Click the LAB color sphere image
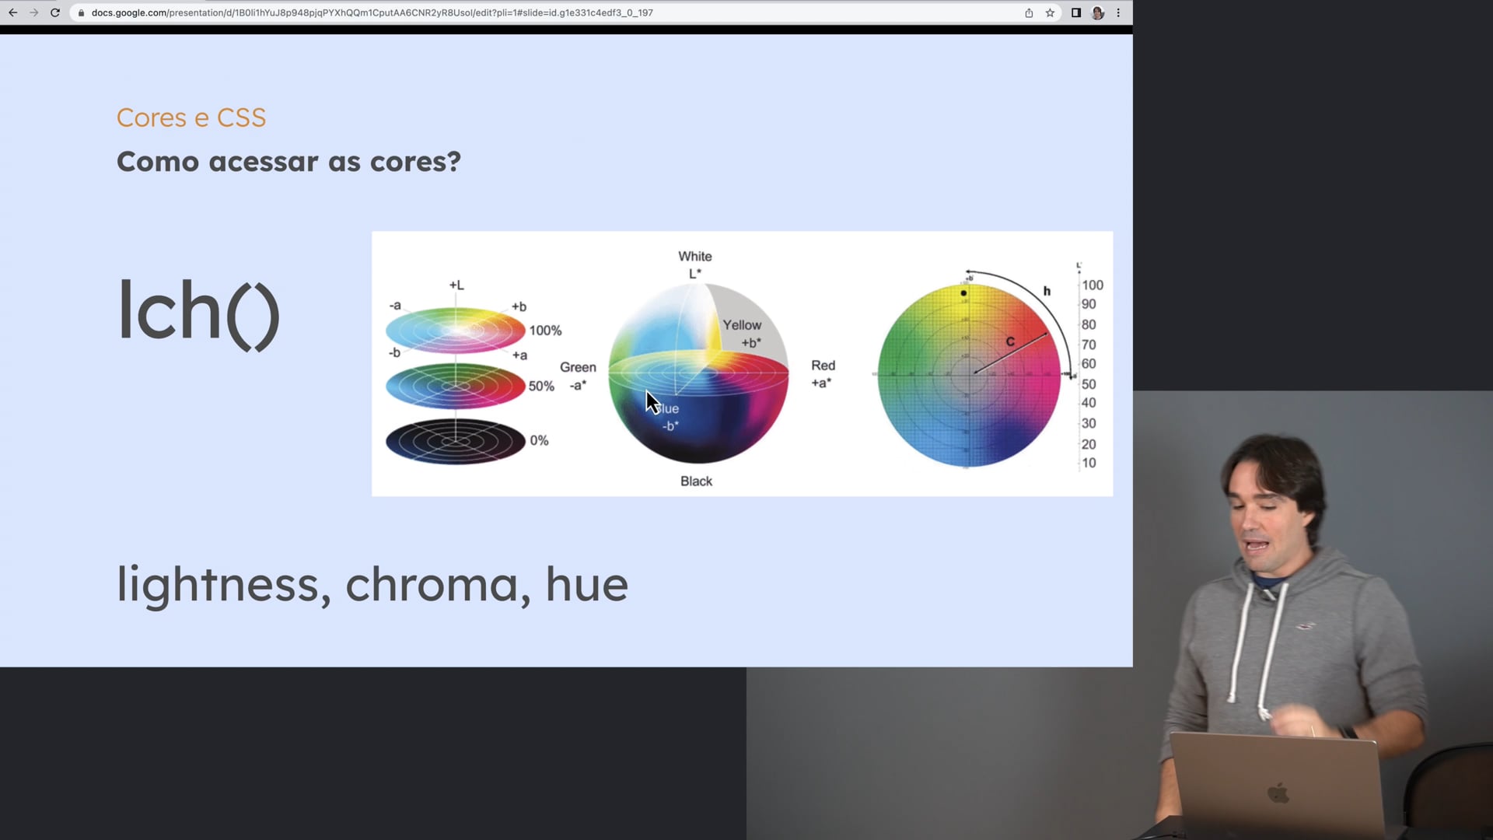Image resolution: width=1493 pixels, height=840 pixels. 698,373
